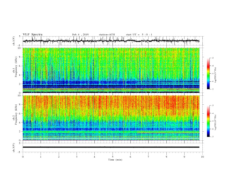Viewport: 228px width, 176px height.
Task: Click inside the ch.1 spectrogram panel
Action: [111, 70]
